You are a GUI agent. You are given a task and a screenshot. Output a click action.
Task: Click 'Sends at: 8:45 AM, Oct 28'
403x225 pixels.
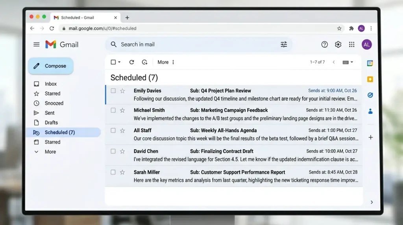click(333, 172)
